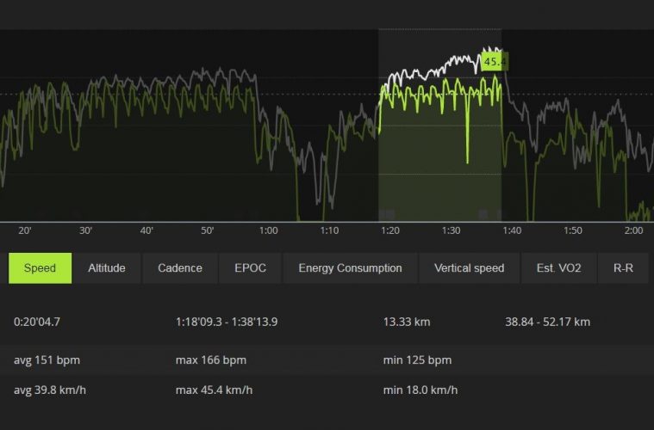Screen dimensions: 654x430
Task: Select the 2:00 time axis mark
Action: pyautogui.click(x=633, y=230)
